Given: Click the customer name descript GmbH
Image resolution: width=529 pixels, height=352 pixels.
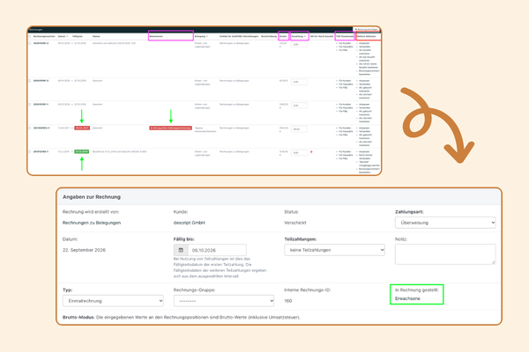Looking at the screenshot, I should pos(190,223).
